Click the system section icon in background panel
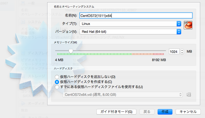The image size is (205, 118). 23,22
